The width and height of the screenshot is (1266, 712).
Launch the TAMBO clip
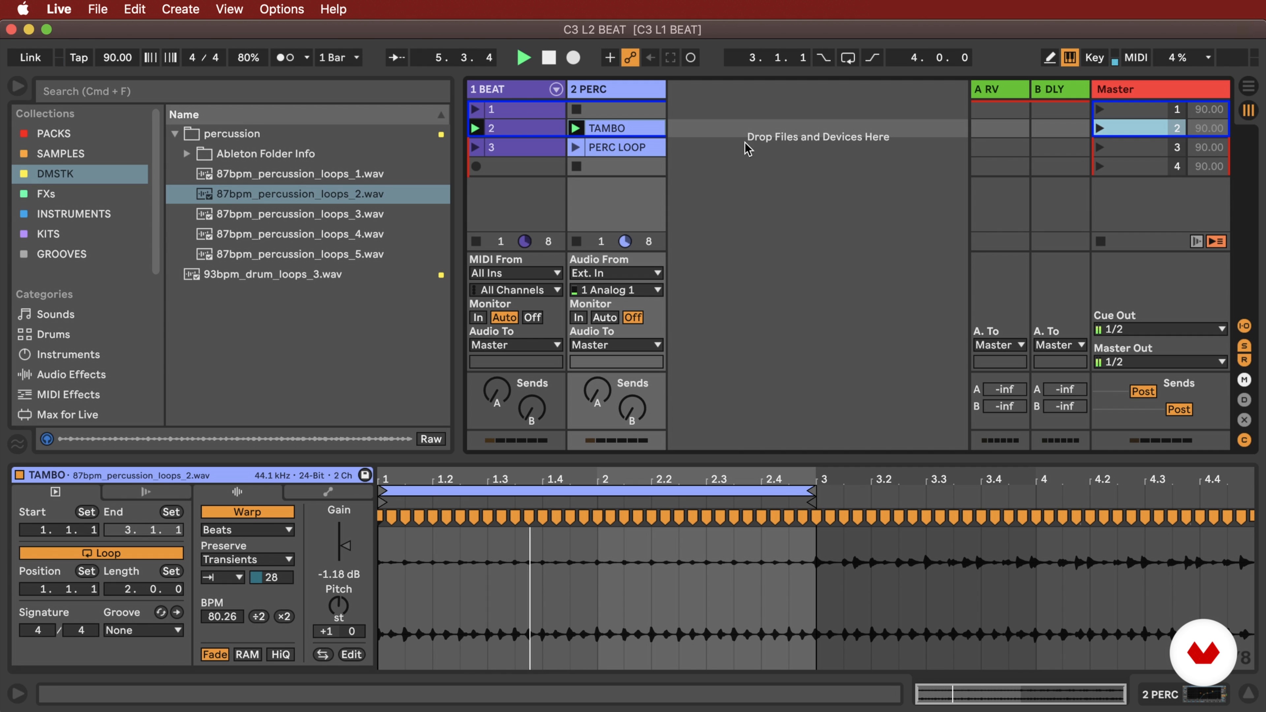click(x=576, y=128)
